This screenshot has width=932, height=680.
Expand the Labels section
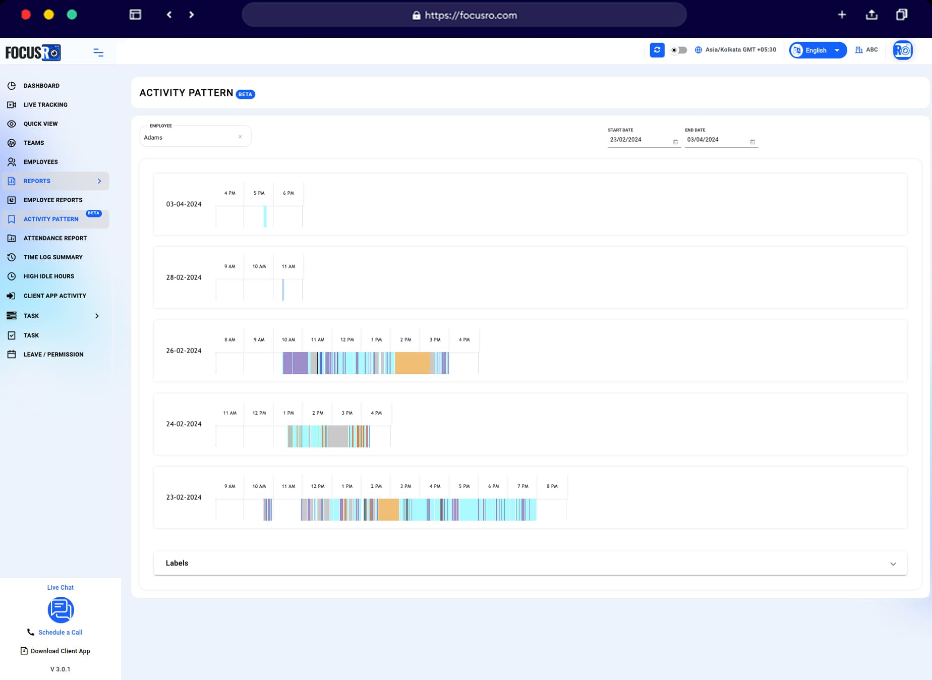[893, 563]
